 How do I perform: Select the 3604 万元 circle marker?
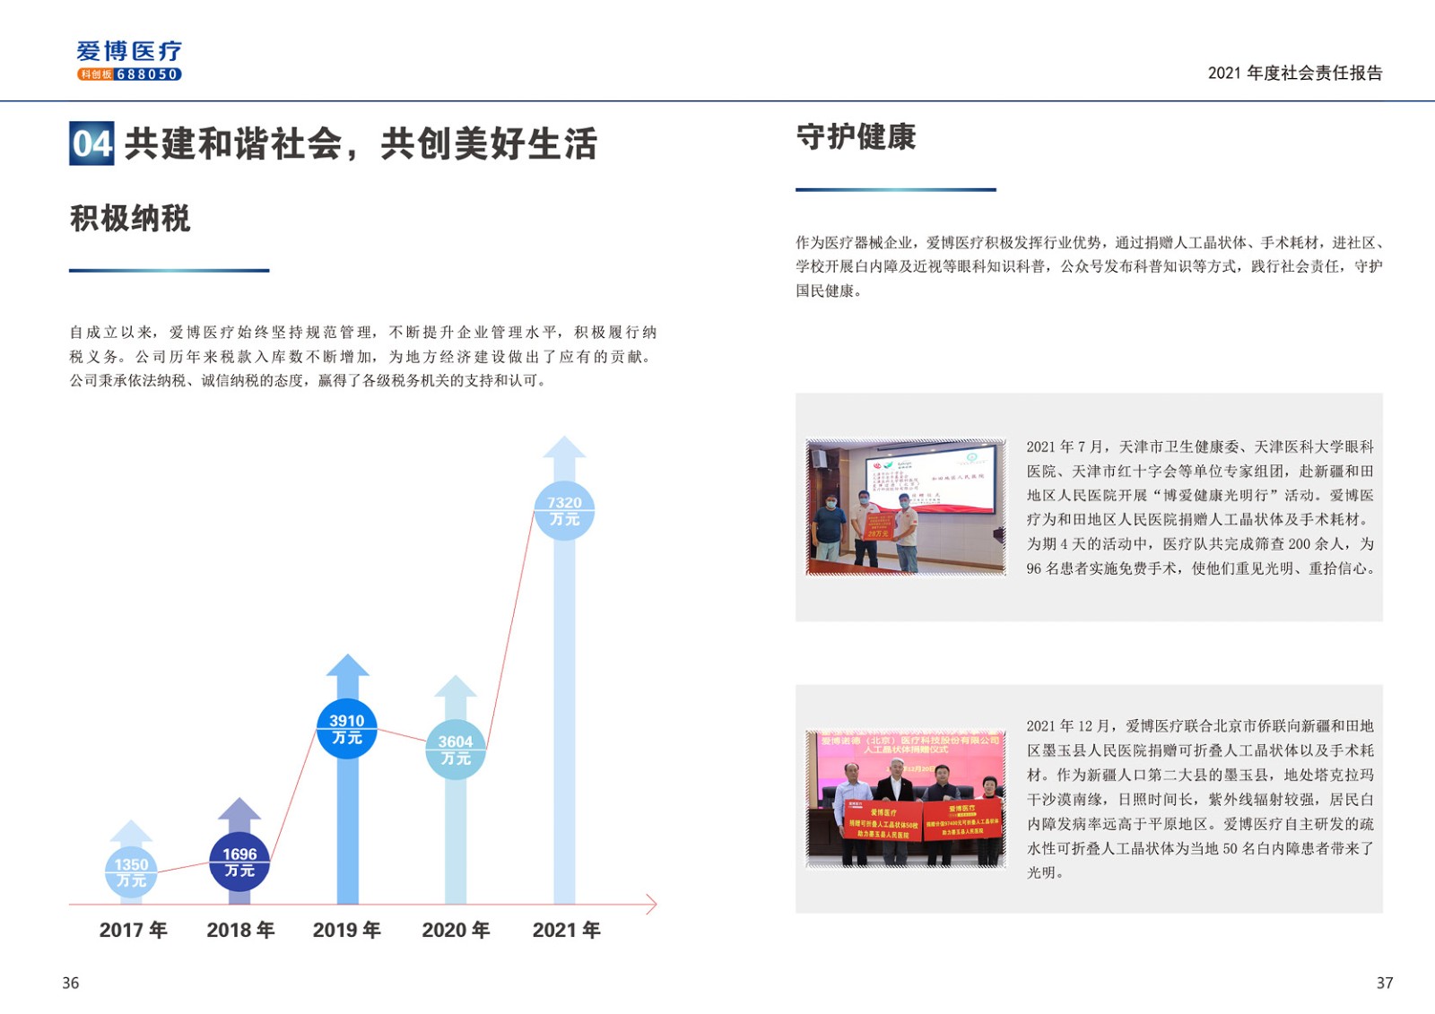pos(456,750)
